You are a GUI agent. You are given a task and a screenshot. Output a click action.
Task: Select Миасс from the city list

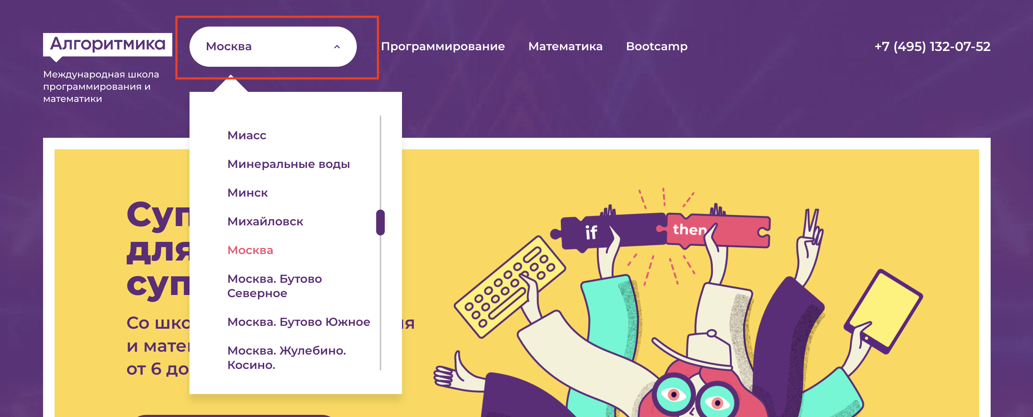click(247, 135)
